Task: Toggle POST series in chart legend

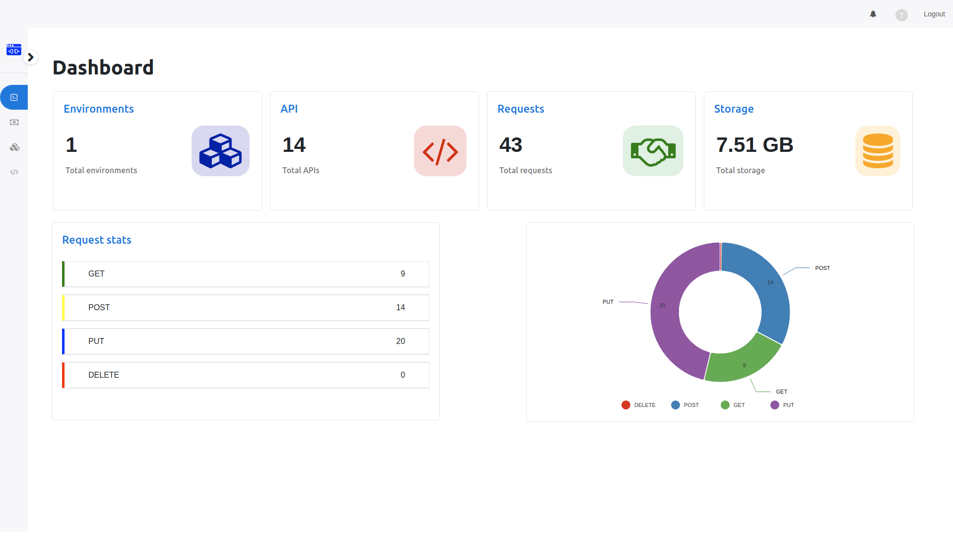Action: (685, 405)
